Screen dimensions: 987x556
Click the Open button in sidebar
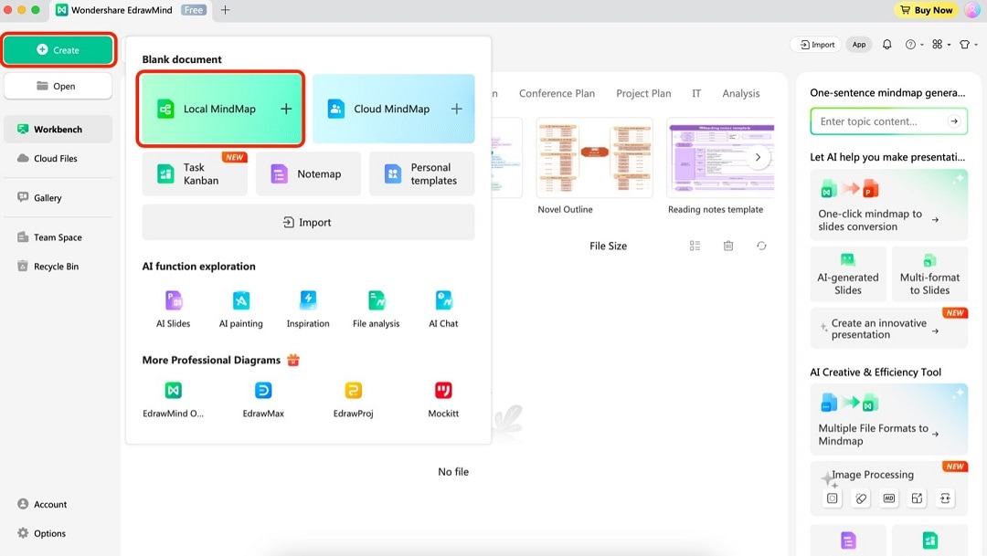click(58, 86)
